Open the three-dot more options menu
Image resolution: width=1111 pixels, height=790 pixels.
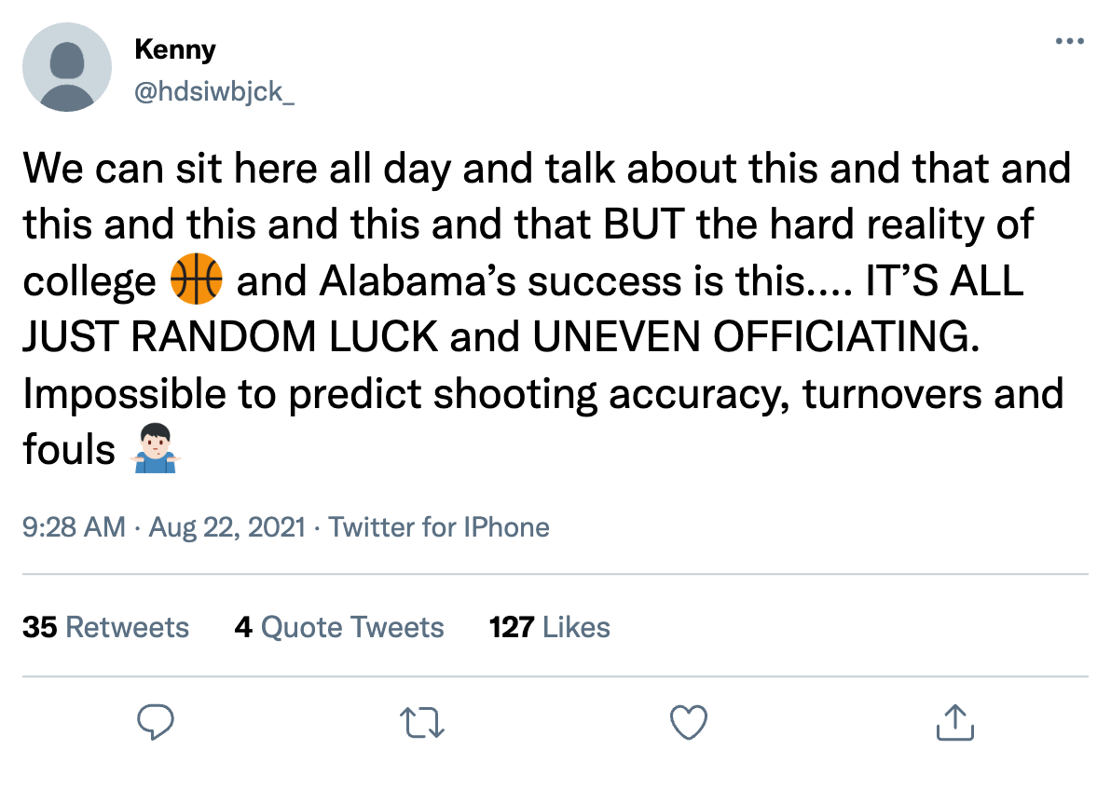pos(1068,42)
